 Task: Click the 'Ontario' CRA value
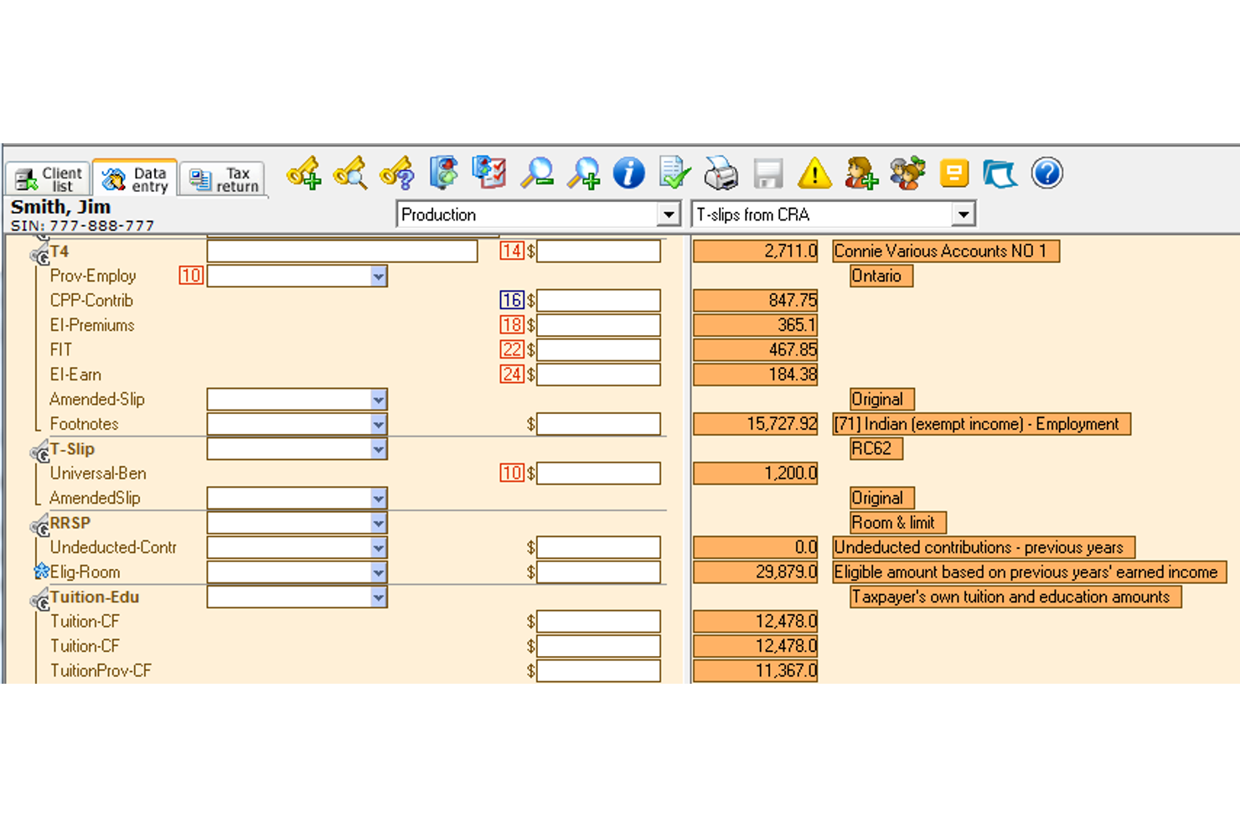pos(881,276)
